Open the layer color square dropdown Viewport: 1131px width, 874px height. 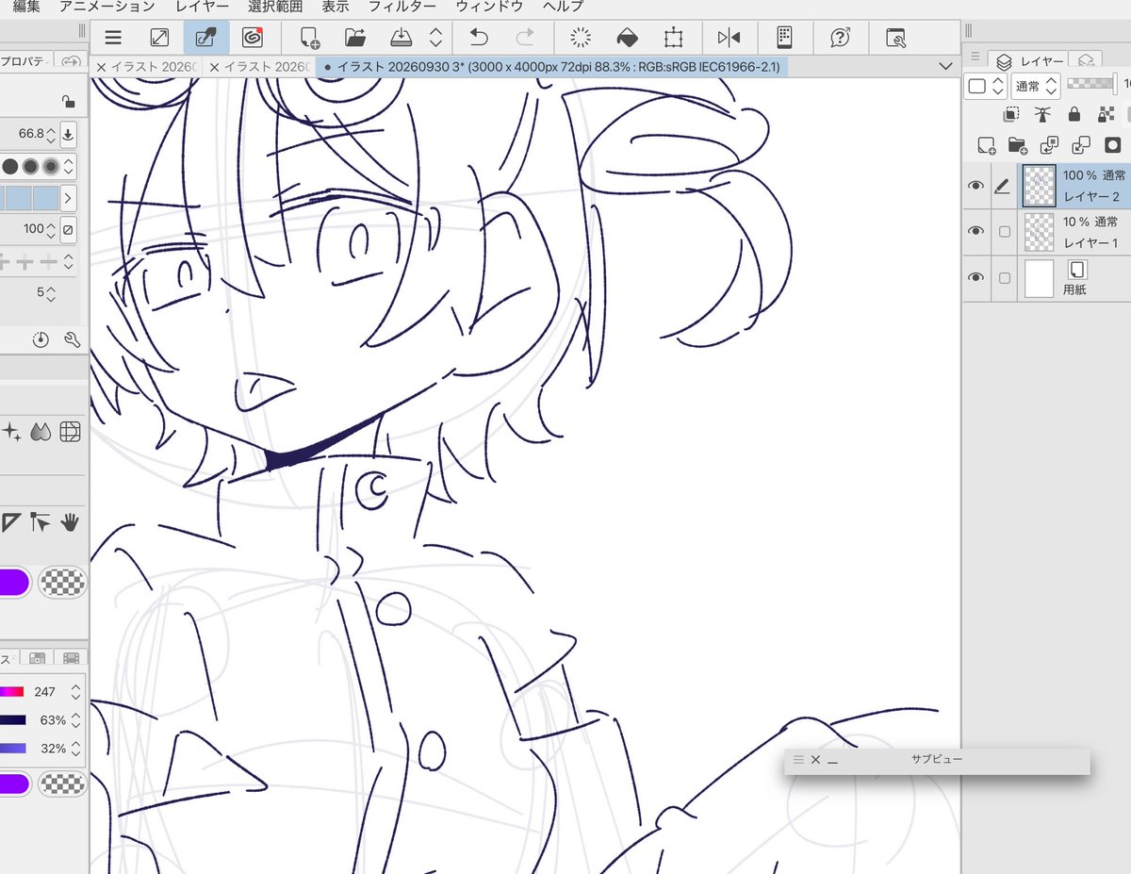[x=987, y=86]
